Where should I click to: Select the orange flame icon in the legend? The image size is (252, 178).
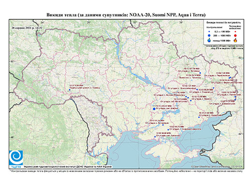[x=236, y=40]
